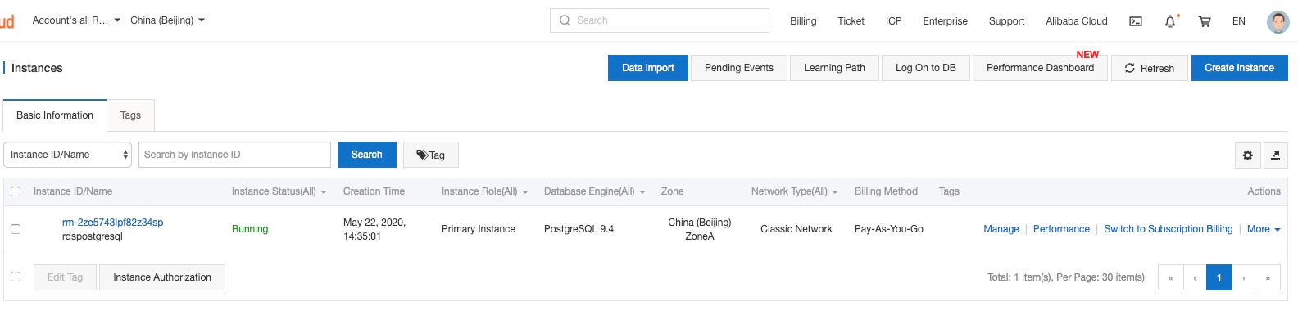Click the export instance list icon
1298x315 pixels.
(1275, 155)
